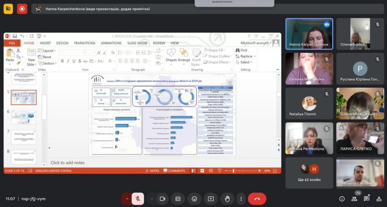The width and height of the screenshot is (387, 207).
Task: Click the red recording indicator
Action: pyautogui.click(x=22, y=9)
